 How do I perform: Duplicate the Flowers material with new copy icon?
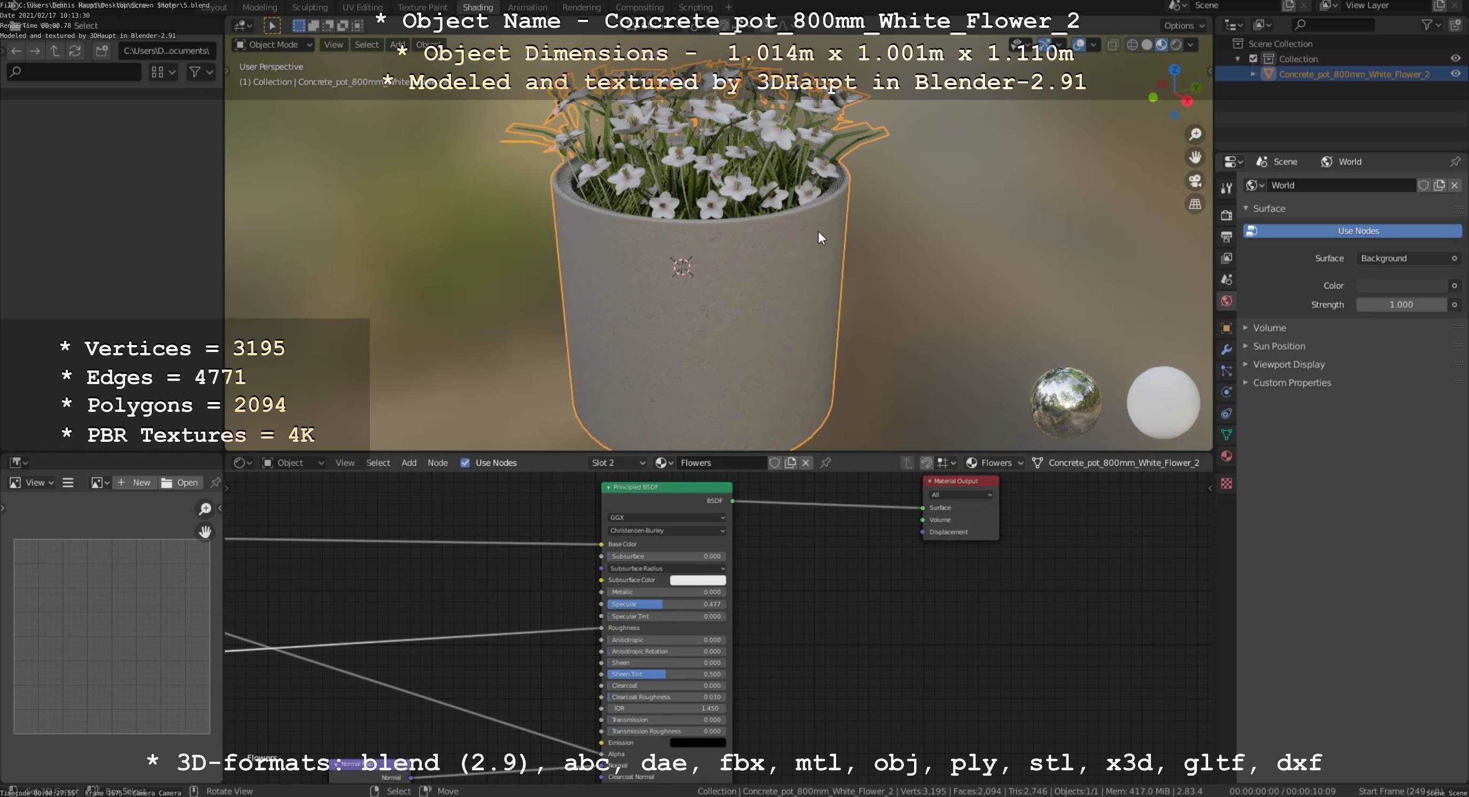791,463
